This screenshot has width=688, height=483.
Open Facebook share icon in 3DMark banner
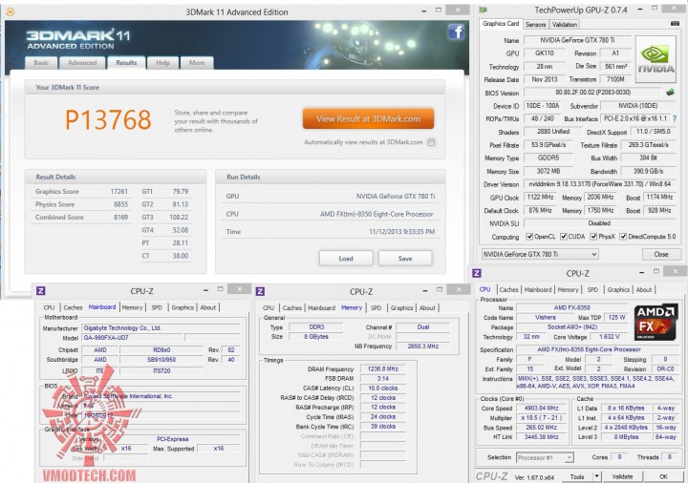[457, 32]
